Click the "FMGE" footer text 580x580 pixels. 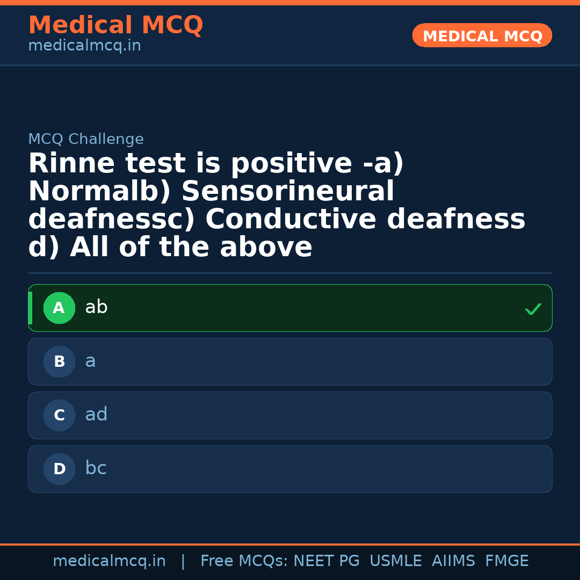tap(506, 561)
